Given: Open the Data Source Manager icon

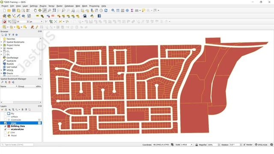Looking at the screenshot, I should click(x=4, y=16).
